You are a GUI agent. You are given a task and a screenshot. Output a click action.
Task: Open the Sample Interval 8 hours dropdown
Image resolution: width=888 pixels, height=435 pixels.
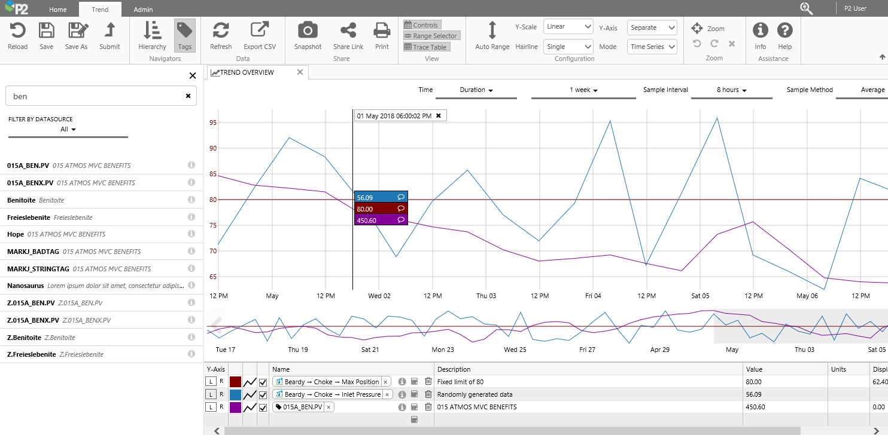click(732, 90)
